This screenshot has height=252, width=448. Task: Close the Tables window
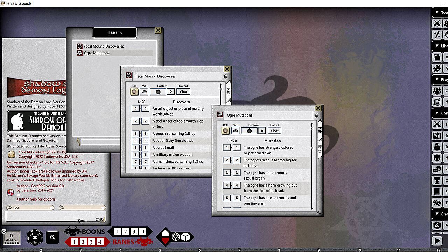point(158,30)
